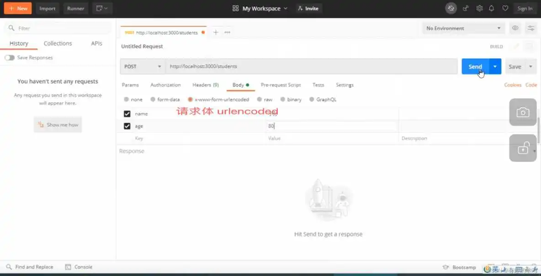Click the sync status icon
541x276 pixels.
[451, 8]
